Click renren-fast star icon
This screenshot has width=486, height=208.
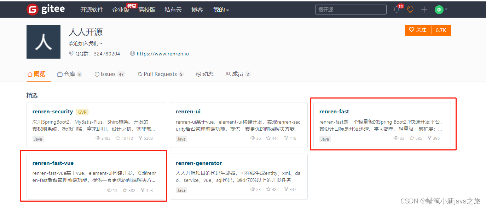click(412, 138)
